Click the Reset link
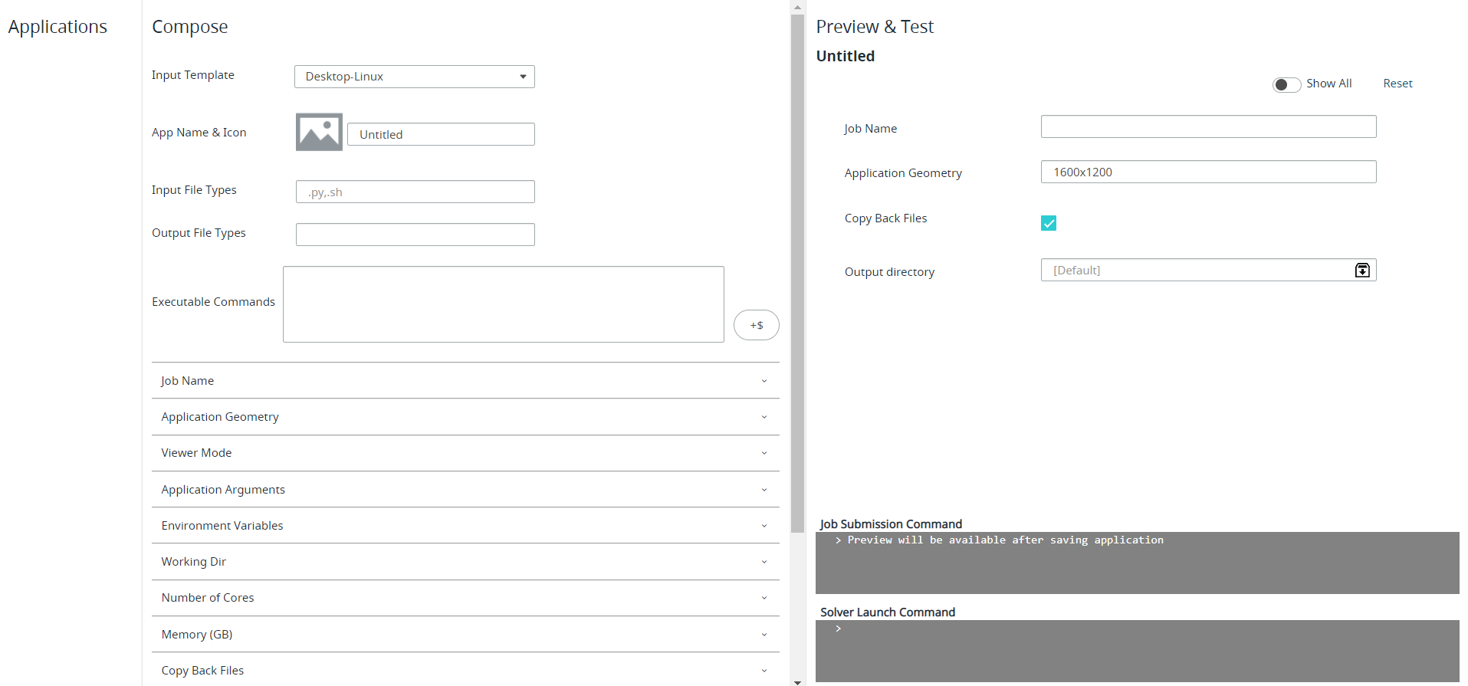 1397,84
